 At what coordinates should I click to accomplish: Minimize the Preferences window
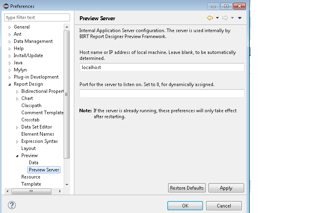(x=214, y=6)
